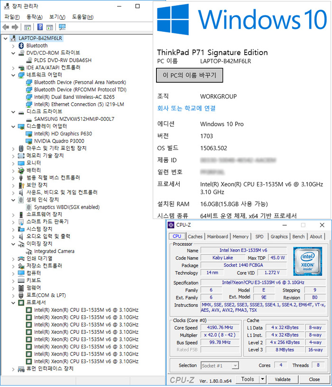Switch to the Caches tab in CPU-Z
332x387 pixels.
point(195,236)
